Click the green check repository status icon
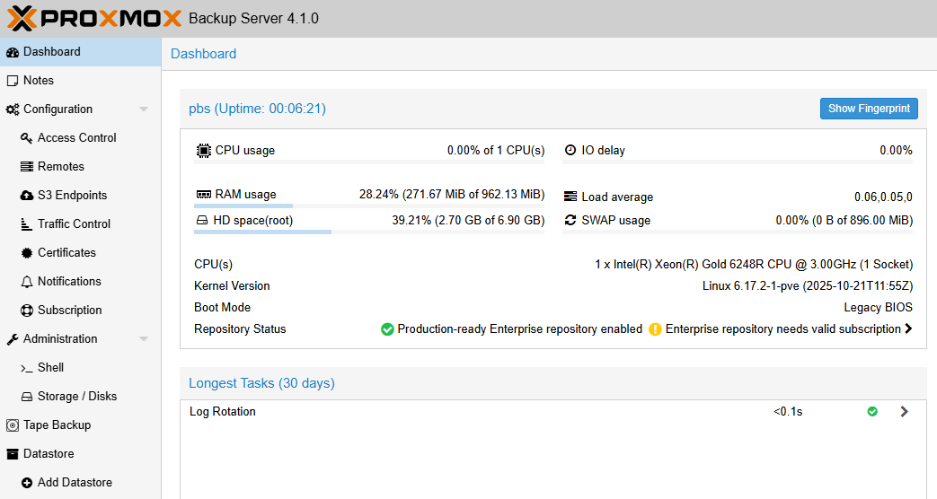Viewport: 937px width, 499px height. 387,328
